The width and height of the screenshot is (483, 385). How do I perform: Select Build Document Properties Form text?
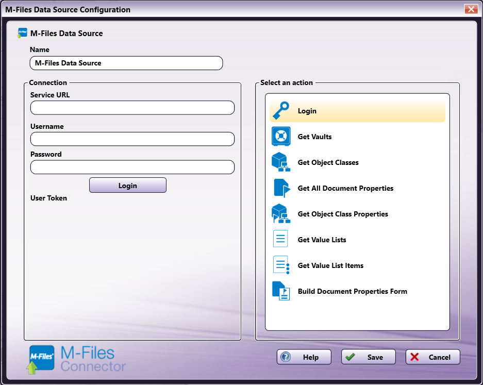(352, 291)
